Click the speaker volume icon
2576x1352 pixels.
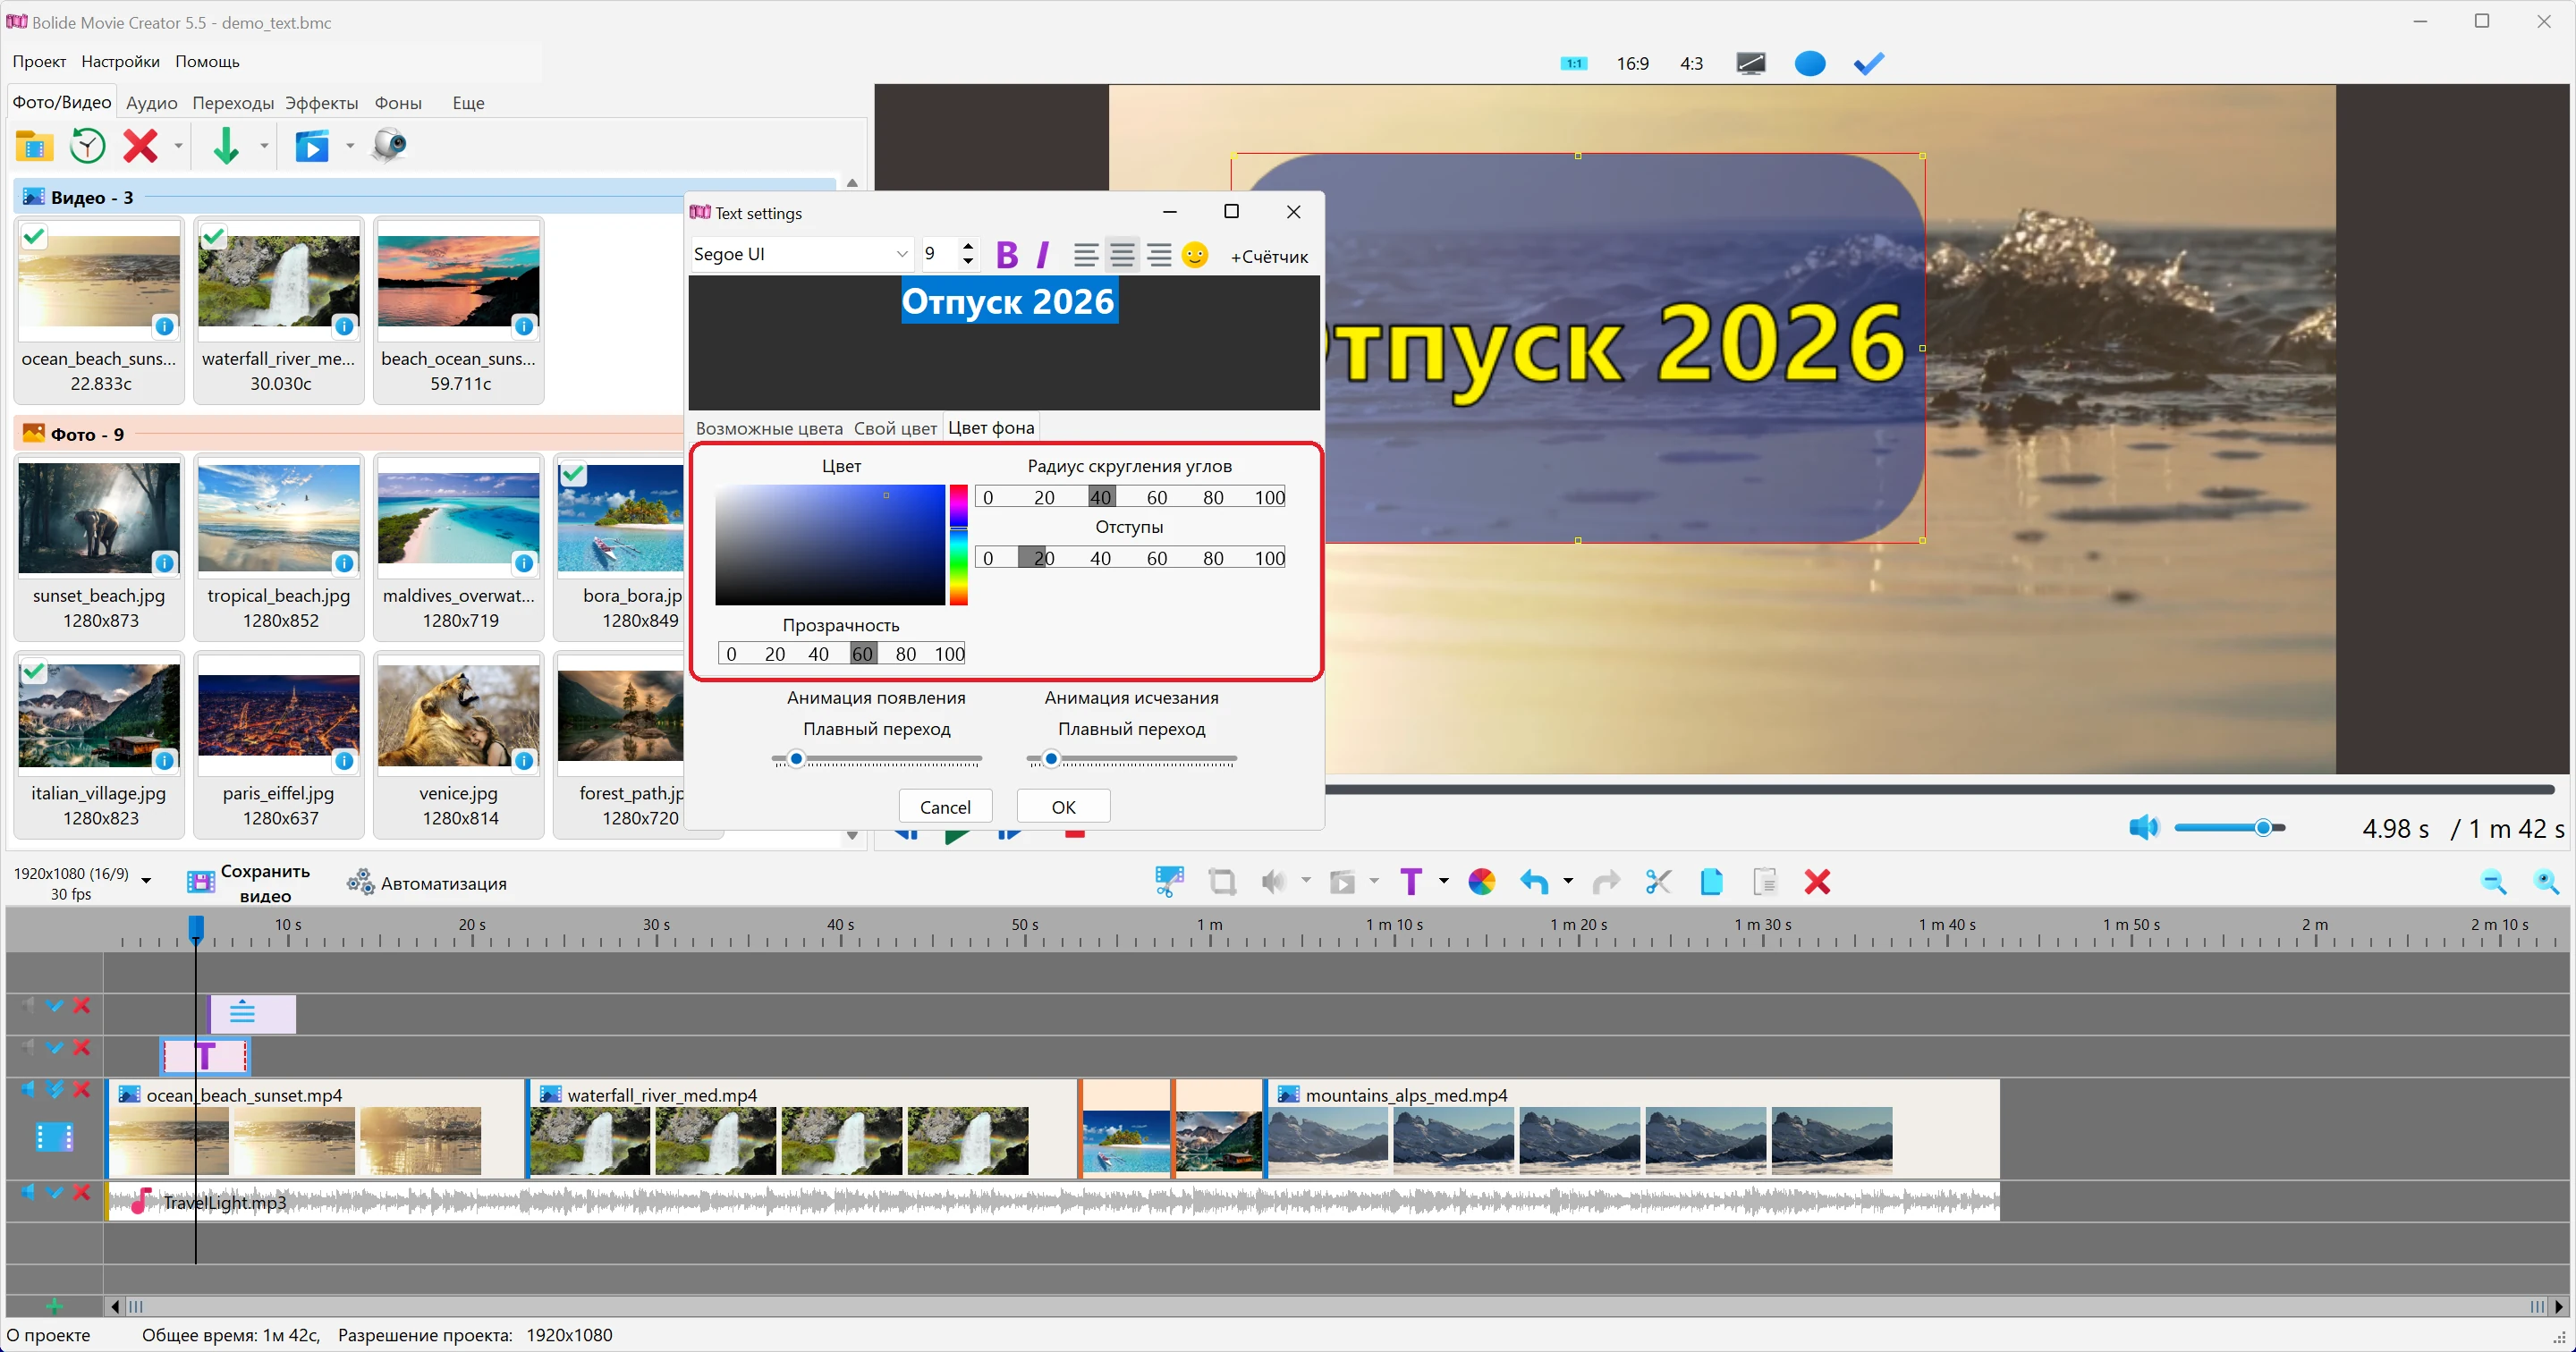2143,827
